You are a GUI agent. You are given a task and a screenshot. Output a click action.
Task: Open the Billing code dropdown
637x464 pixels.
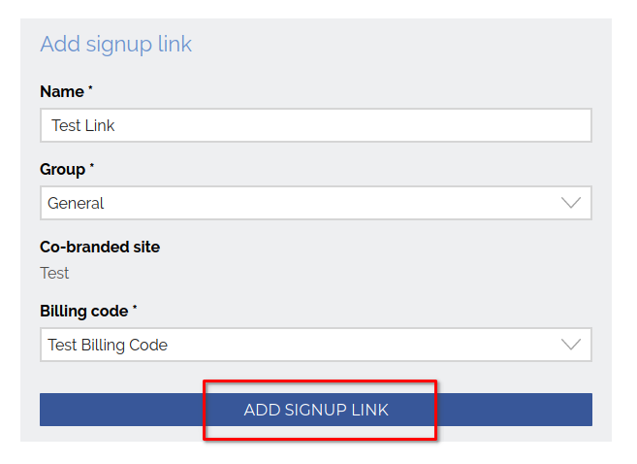[x=315, y=345]
